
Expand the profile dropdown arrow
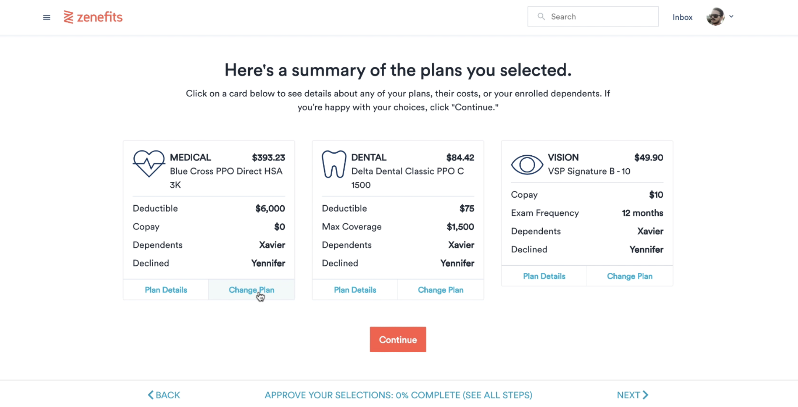point(731,17)
